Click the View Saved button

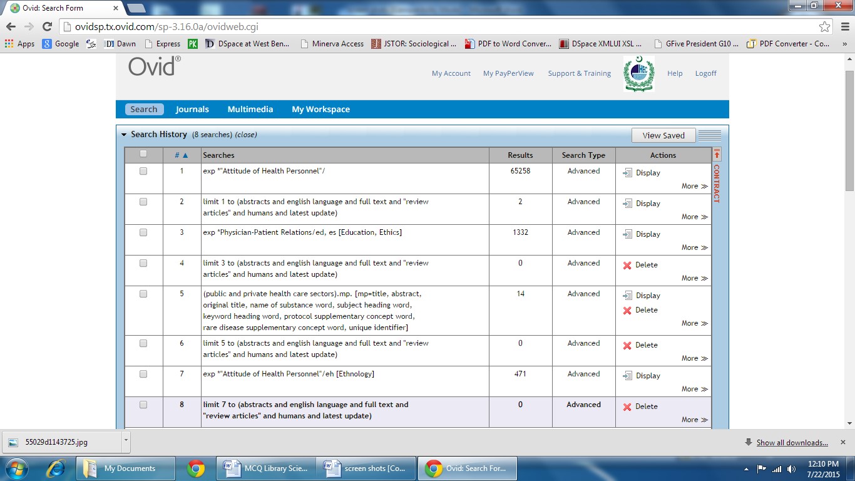663,135
